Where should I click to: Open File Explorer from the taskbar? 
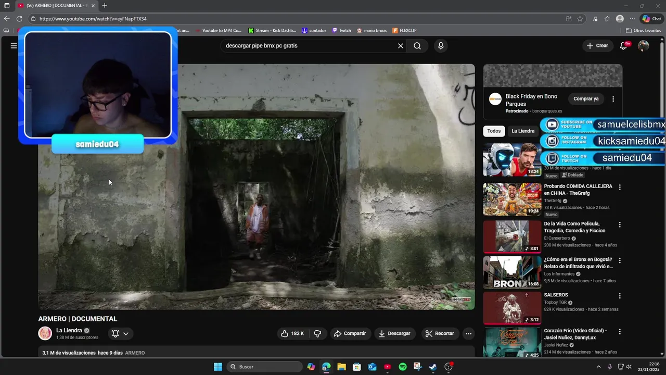tap(341, 367)
